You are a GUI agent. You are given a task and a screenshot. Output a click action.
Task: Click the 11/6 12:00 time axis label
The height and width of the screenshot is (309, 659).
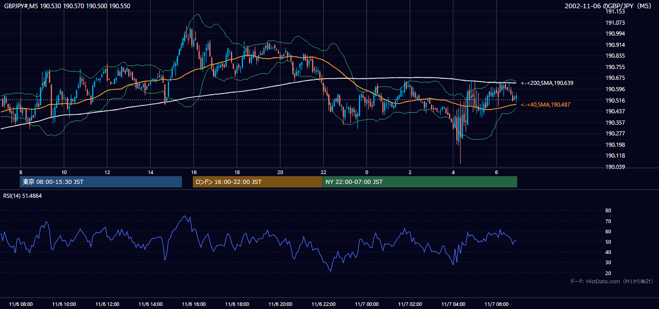click(x=107, y=304)
